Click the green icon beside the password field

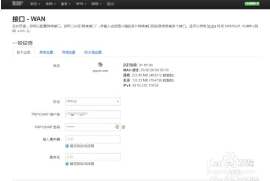[x=123, y=127]
